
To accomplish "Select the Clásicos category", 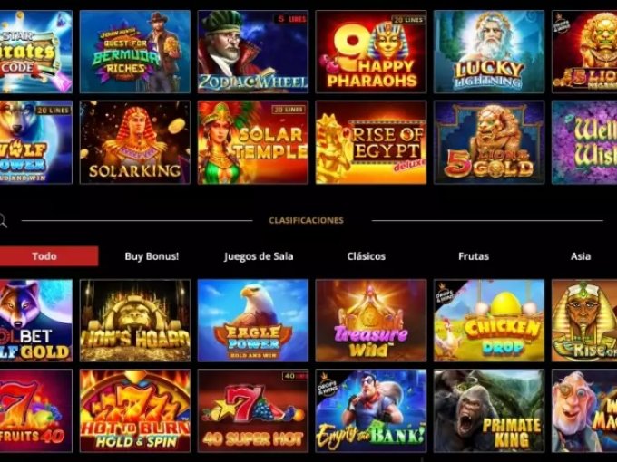I will pos(366,256).
